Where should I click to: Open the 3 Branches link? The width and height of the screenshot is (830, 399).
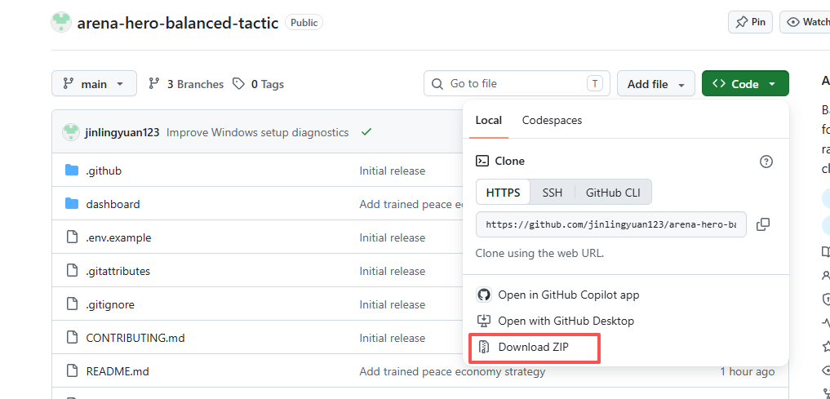(x=186, y=84)
